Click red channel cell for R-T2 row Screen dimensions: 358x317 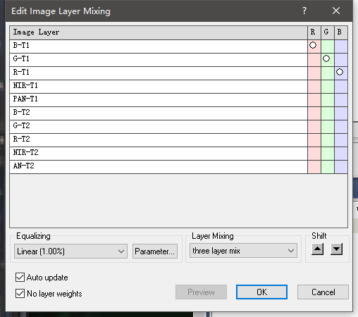pos(314,140)
